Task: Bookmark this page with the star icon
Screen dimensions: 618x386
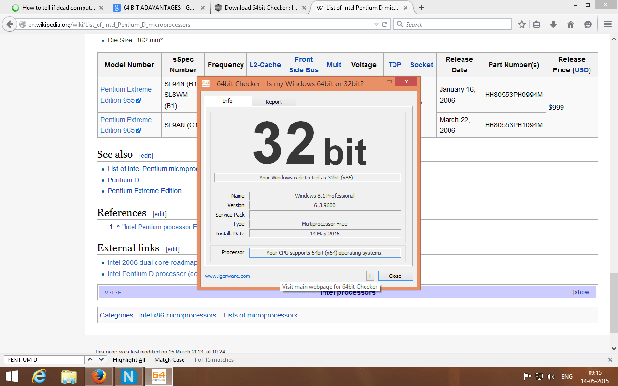Action: coord(522,25)
